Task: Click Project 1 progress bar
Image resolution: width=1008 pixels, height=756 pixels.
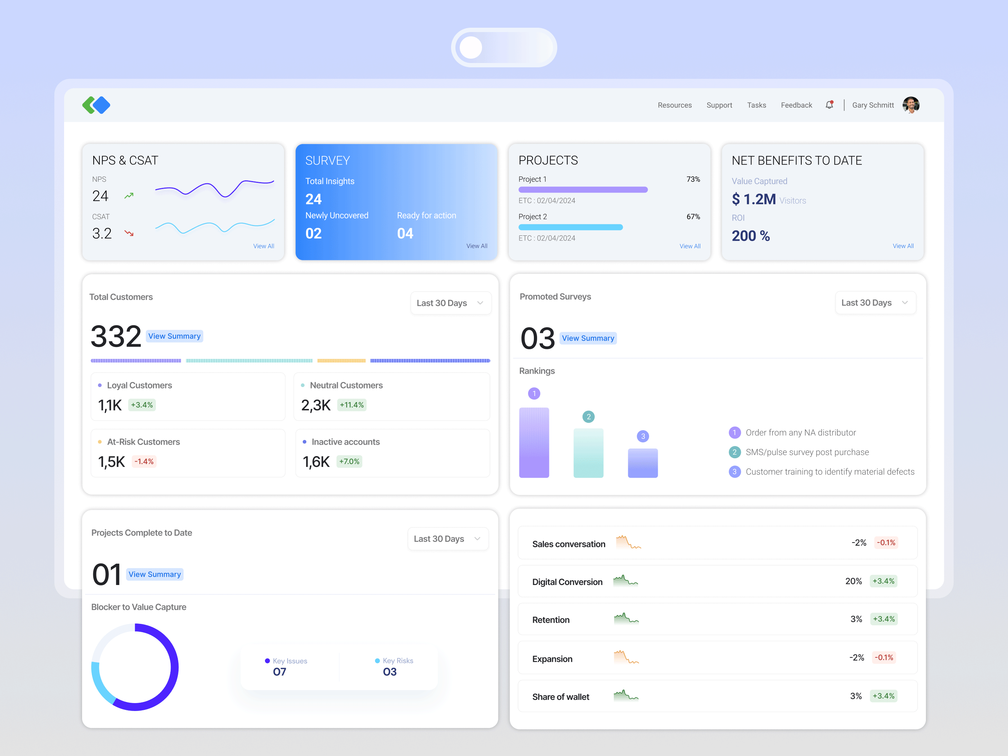Action: [583, 190]
